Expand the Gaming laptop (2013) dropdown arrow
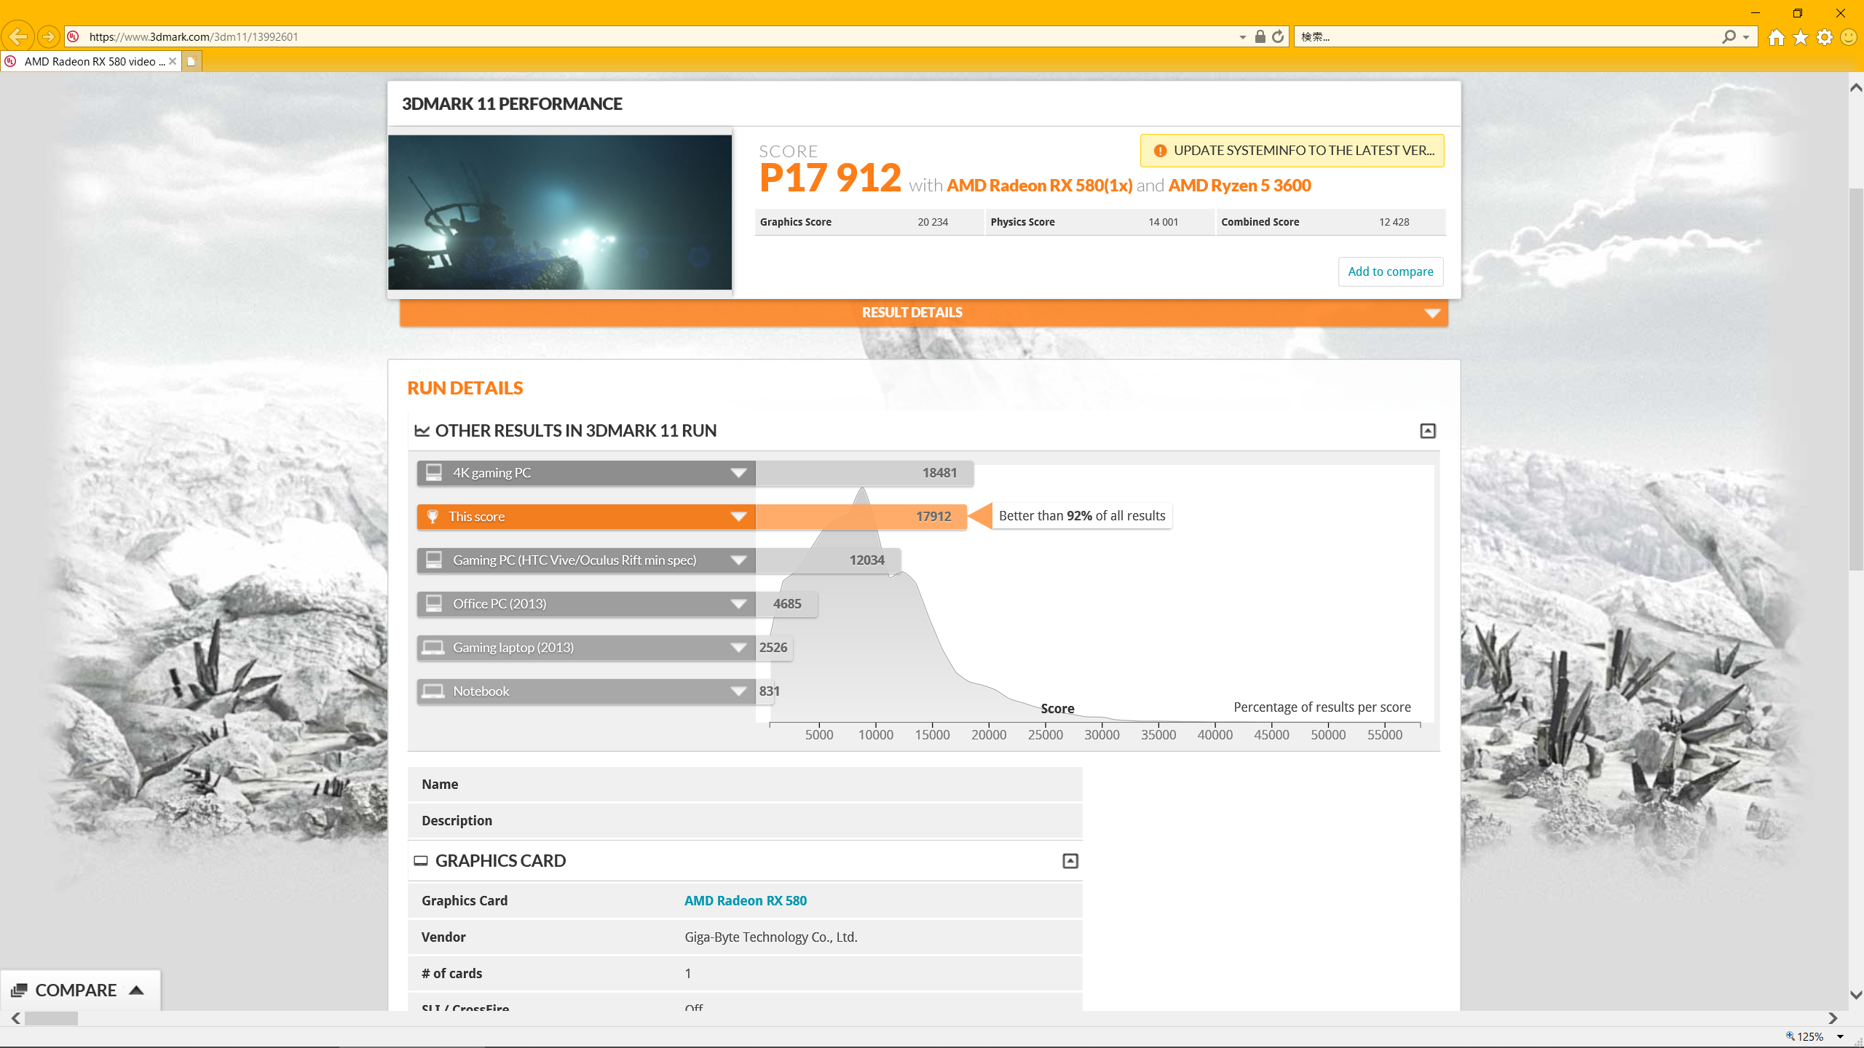The width and height of the screenshot is (1864, 1048). 738,648
